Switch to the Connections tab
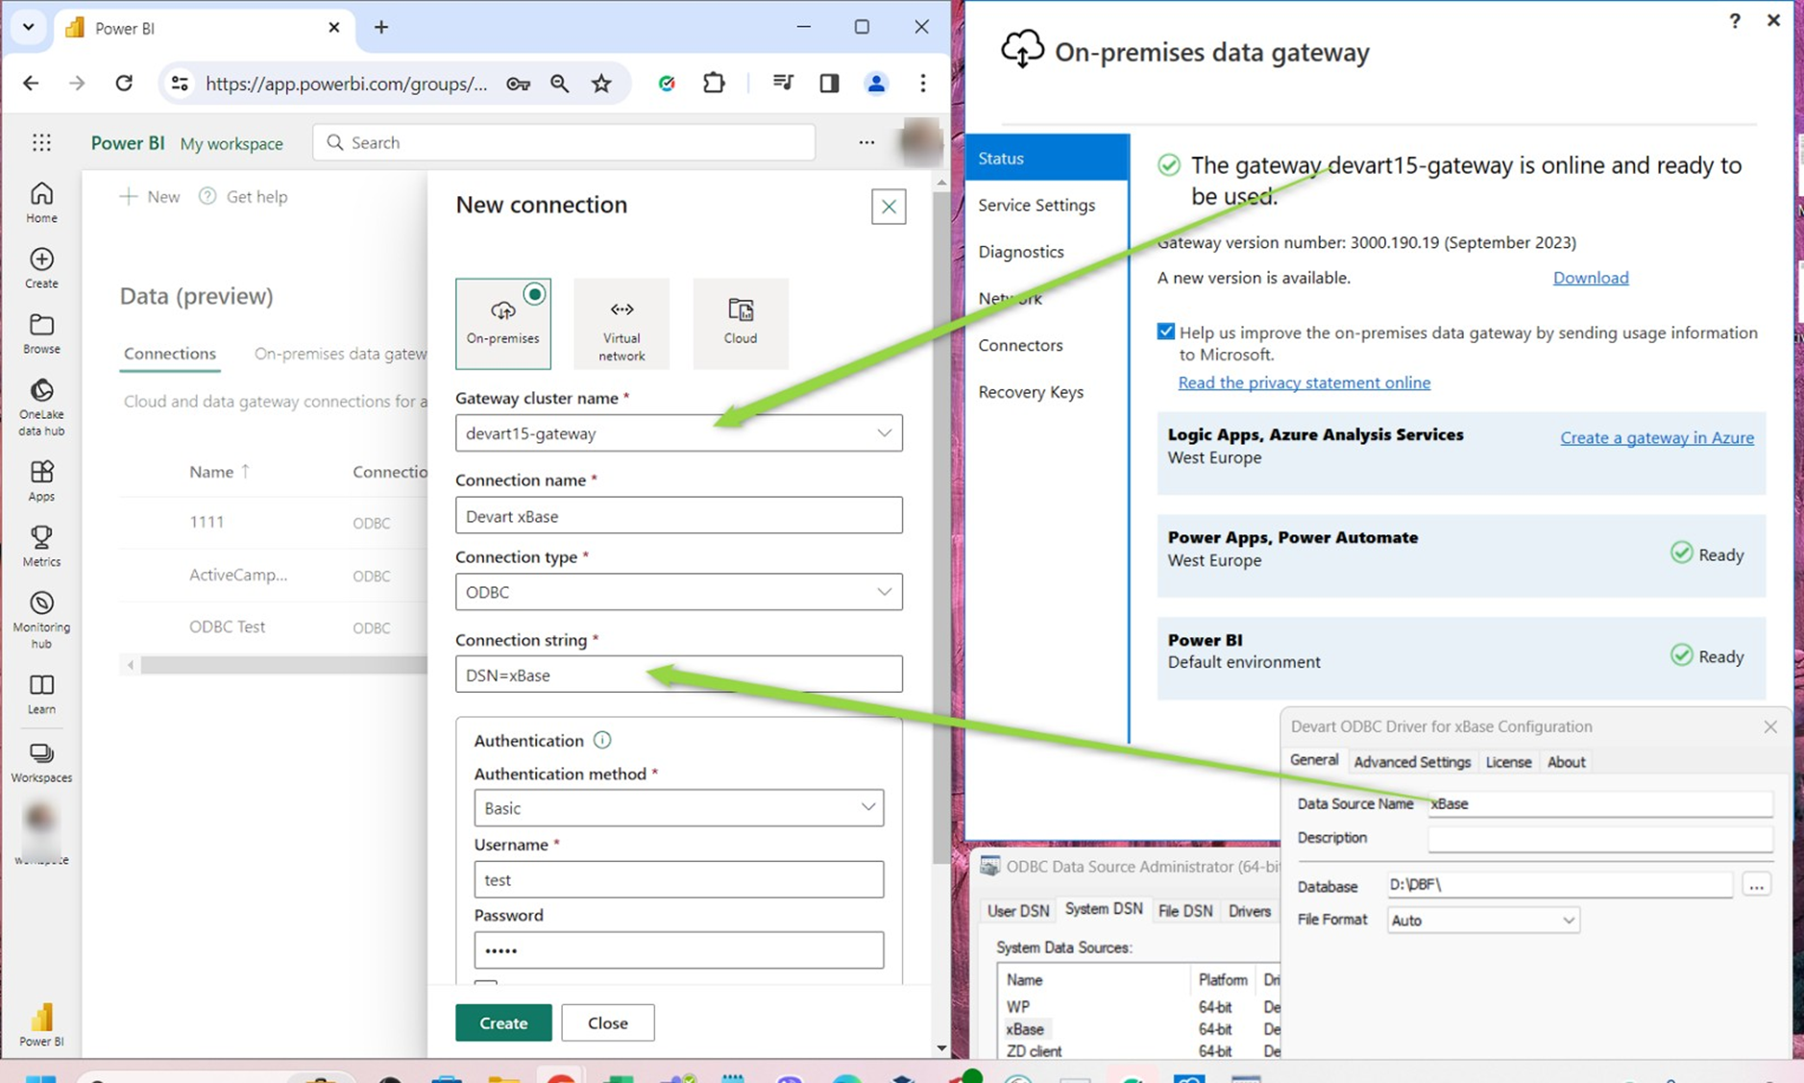1804x1083 pixels. 170,354
